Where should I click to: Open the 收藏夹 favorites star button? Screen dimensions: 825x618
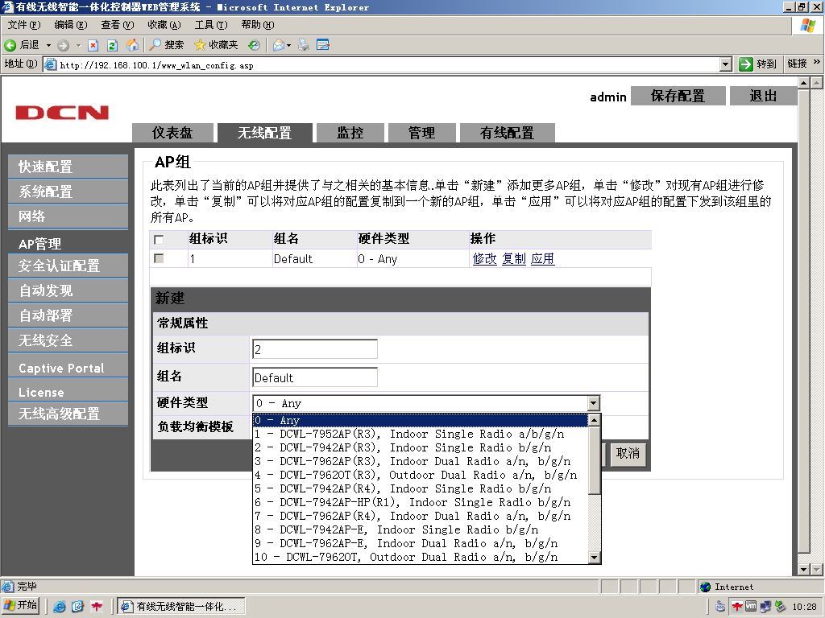216,45
